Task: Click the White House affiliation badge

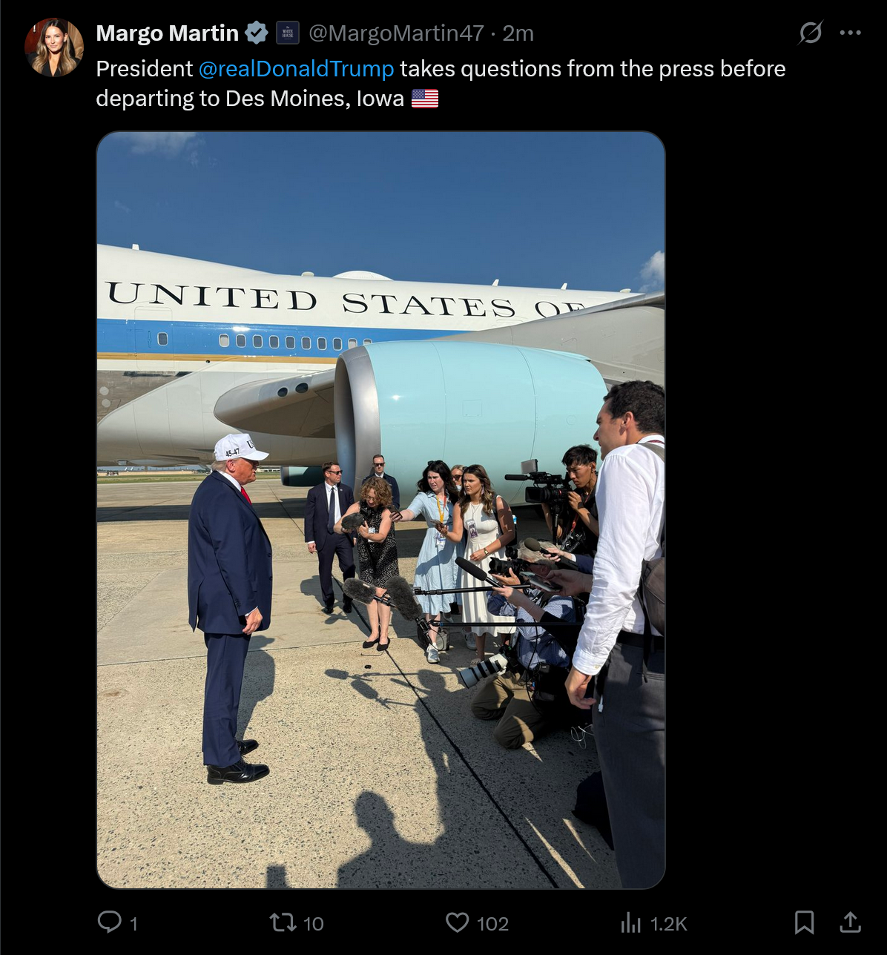Action: 288,33
